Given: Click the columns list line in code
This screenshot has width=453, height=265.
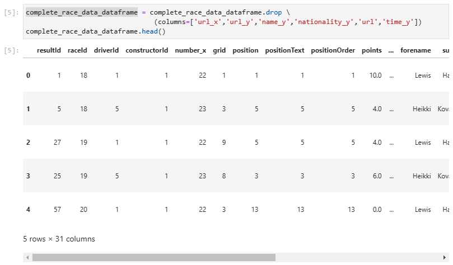Looking at the screenshot, I should [x=287, y=22].
